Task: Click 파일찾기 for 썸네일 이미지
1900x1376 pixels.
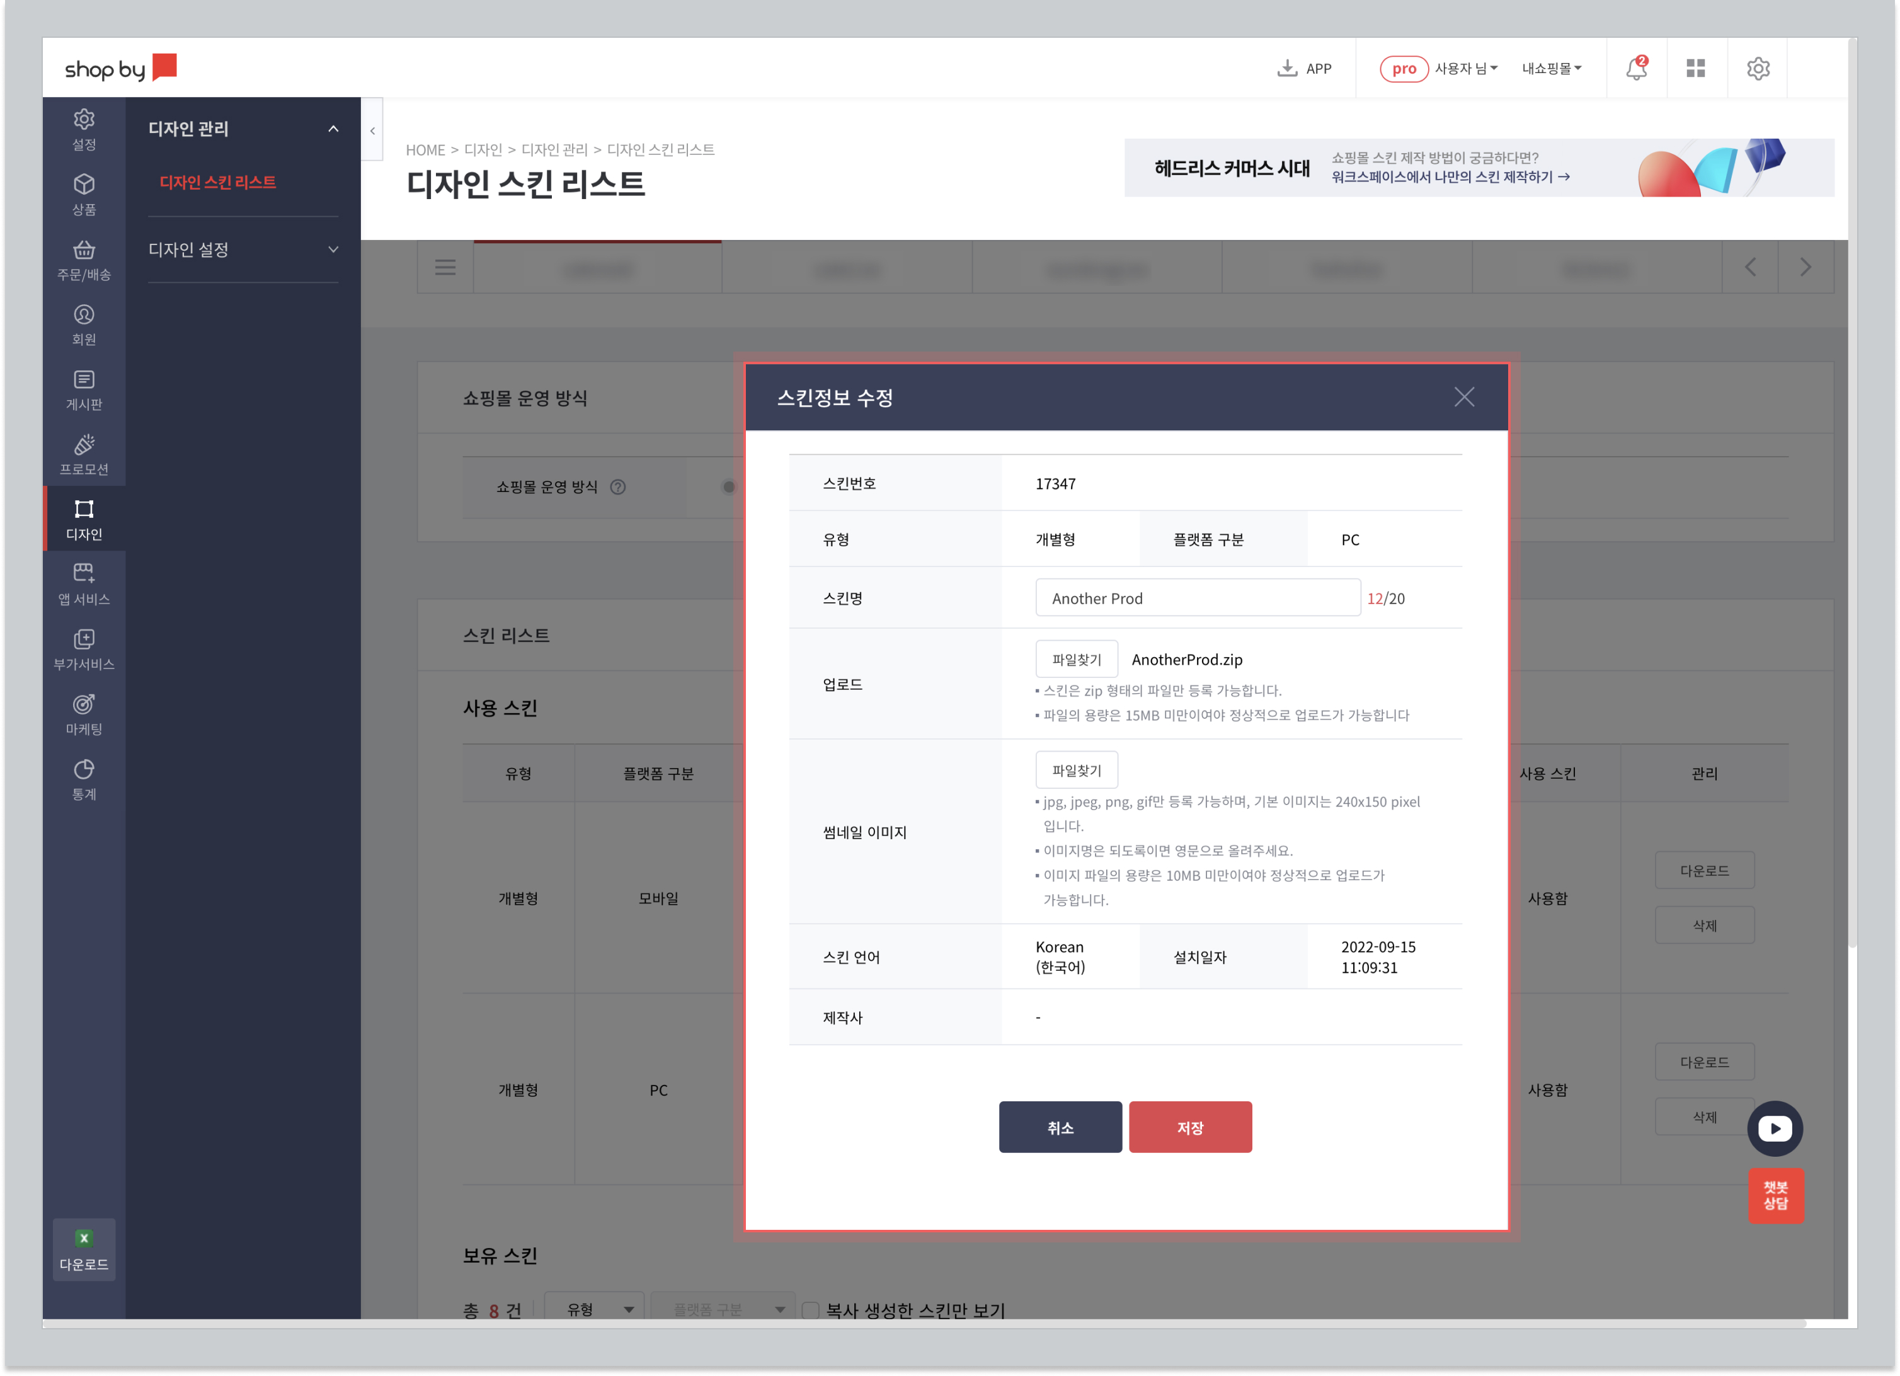Action: pyautogui.click(x=1077, y=769)
